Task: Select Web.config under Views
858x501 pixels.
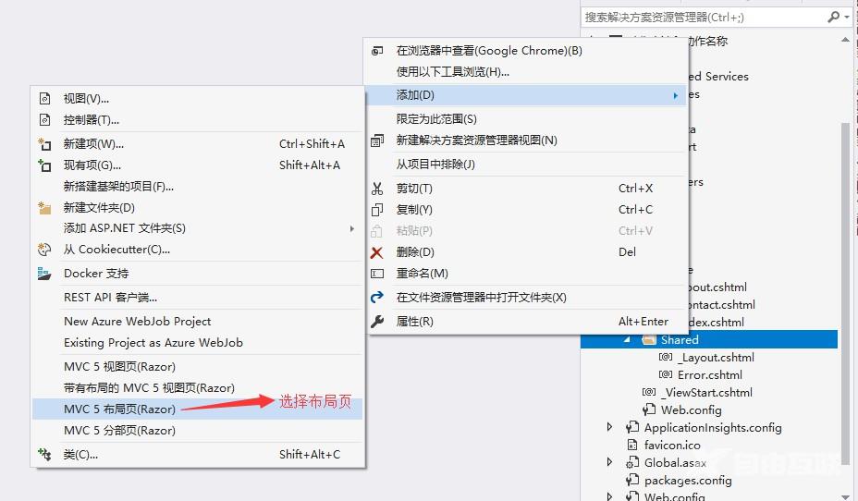Action: click(691, 409)
